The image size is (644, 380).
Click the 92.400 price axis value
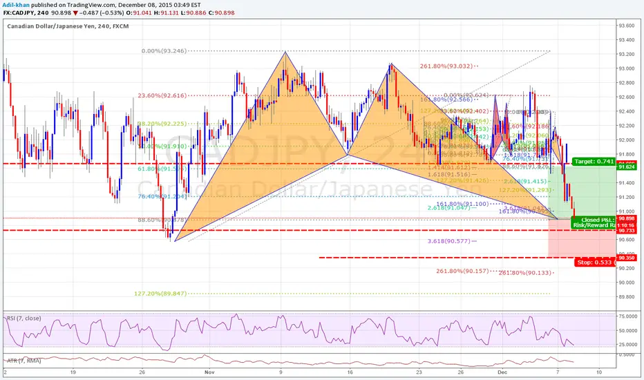tap(627, 111)
